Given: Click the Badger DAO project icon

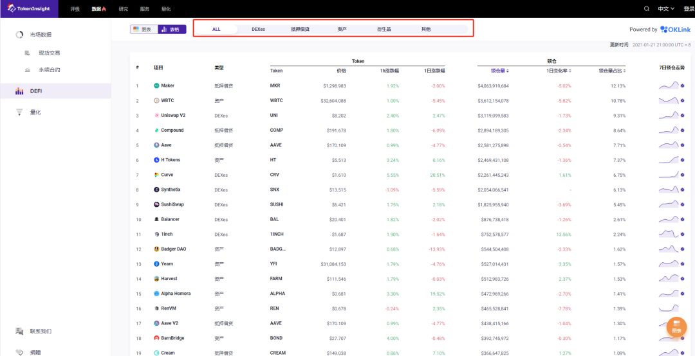Looking at the screenshot, I should (156, 249).
